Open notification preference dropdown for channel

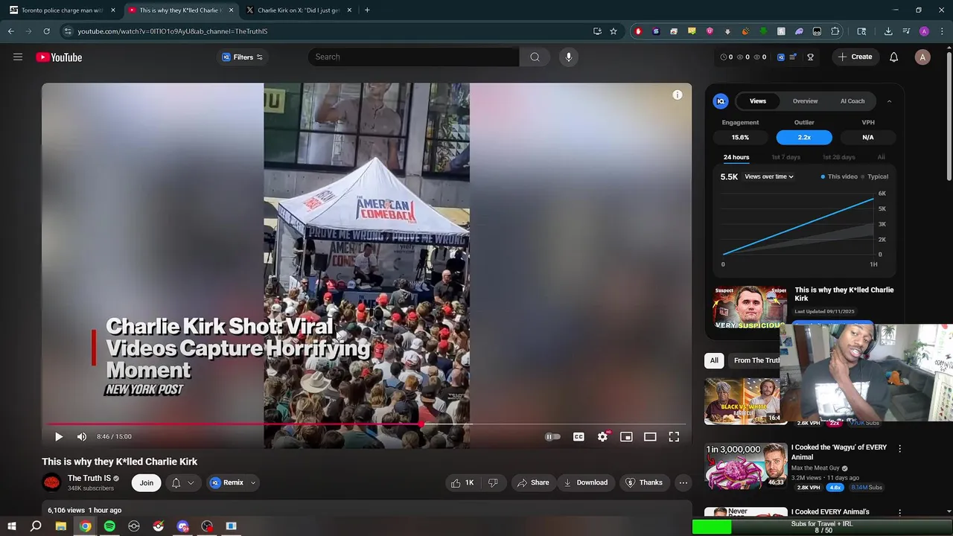[x=183, y=482]
